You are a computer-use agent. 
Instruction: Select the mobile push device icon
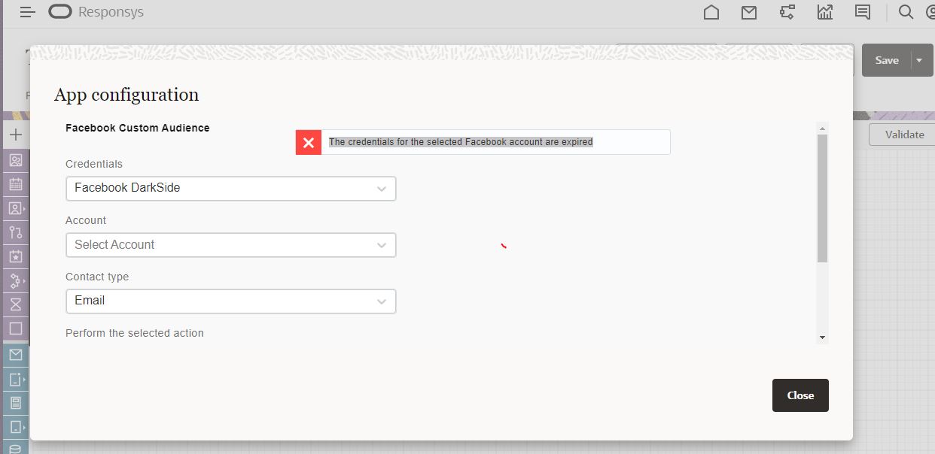pyautogui.click(x=16, y=428)
